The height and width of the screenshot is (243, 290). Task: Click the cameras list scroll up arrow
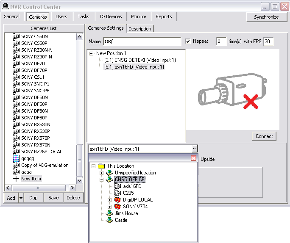[x=80, y=36]
